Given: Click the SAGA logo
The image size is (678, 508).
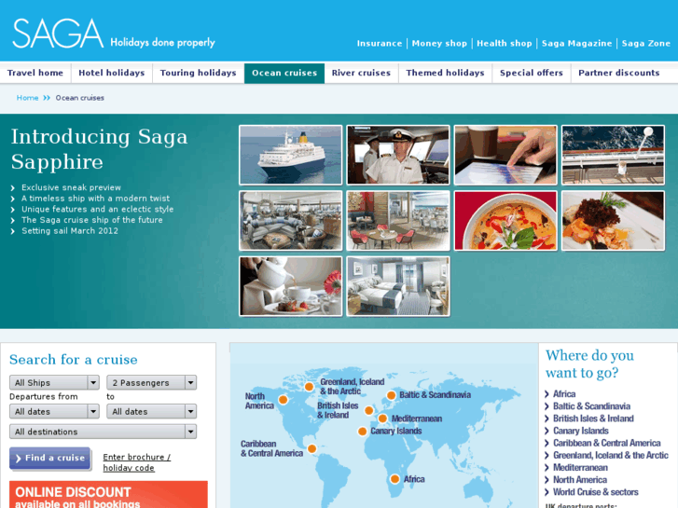Looking at the screenshot, I should coord(58,34).
